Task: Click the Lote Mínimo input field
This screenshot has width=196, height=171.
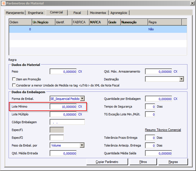Action: coord(63,106)
